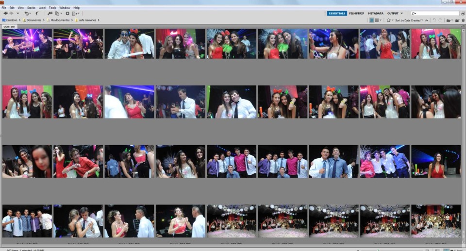Click the Refine tool icon in toolbar

point(58,14)
